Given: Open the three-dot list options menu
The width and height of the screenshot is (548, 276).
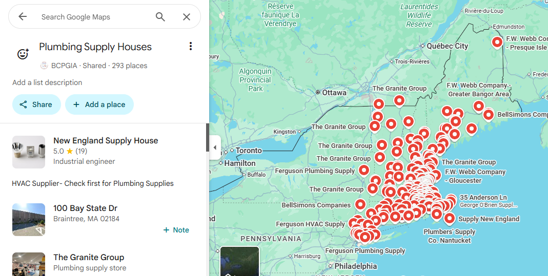Looking at the screenshot, I should point(191,46).
